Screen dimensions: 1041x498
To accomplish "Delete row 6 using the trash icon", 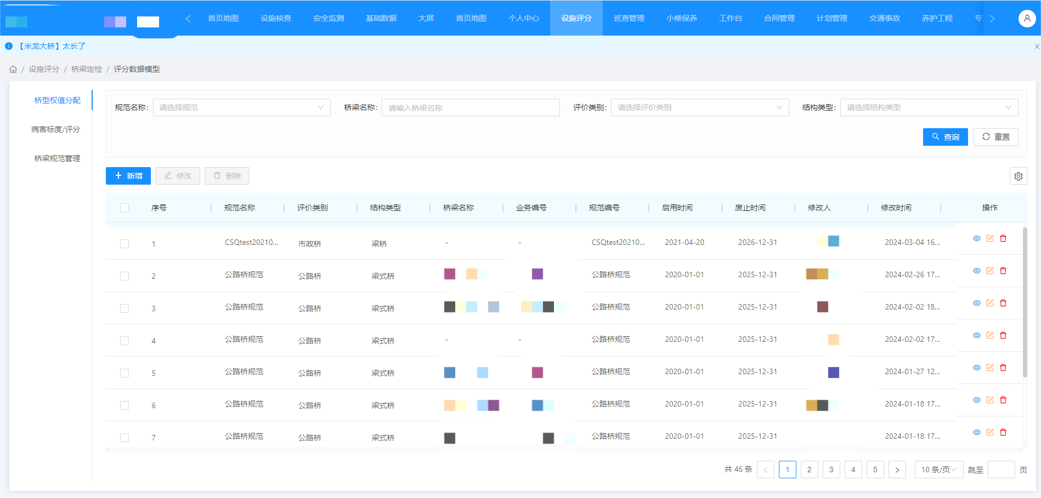I will pyautogui.click(x=1003, y=400).
